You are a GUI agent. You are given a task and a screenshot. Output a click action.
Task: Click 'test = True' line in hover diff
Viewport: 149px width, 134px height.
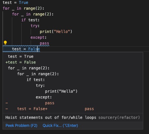[21, 57]
